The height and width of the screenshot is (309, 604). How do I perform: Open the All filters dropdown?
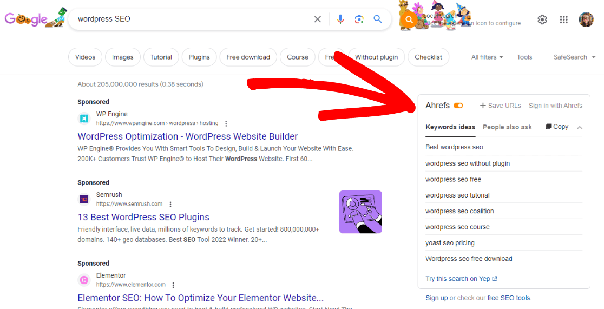coord(487,57)
